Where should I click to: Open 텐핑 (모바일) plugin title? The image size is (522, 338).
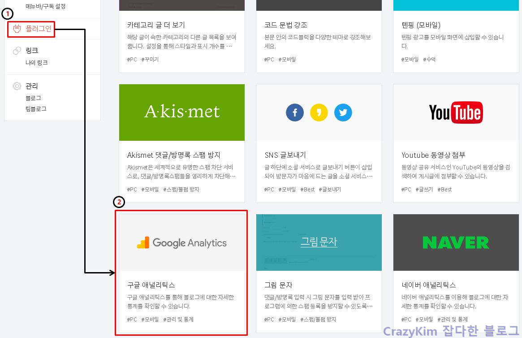click(421, 25)
